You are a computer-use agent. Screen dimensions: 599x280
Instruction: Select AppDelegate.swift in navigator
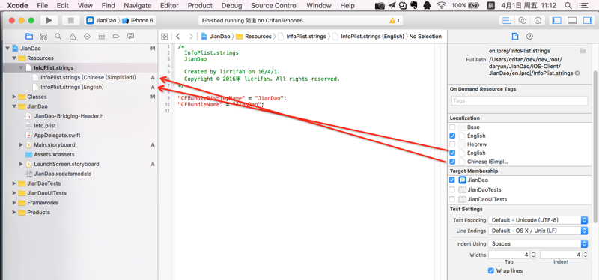coord(57,136)
